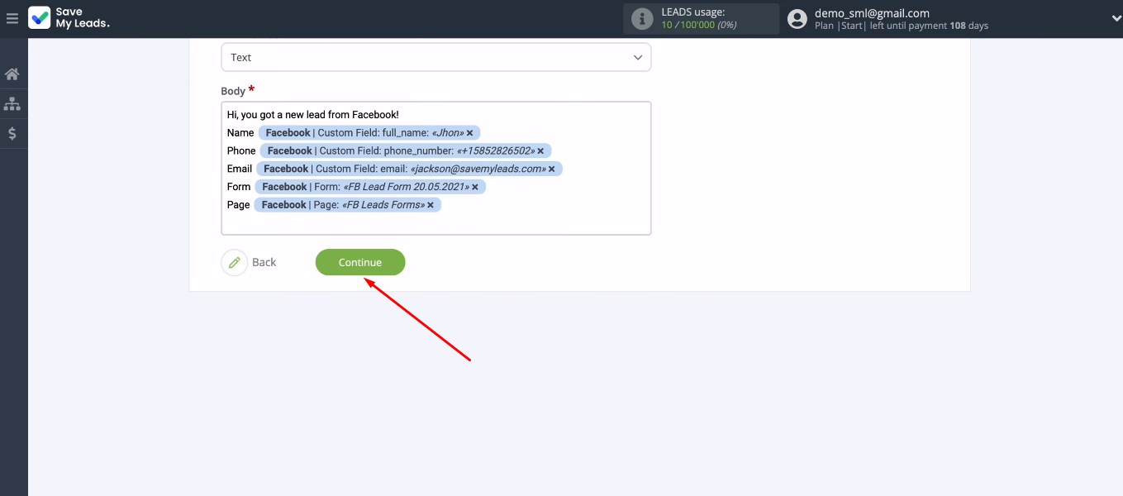Click the greeting line in Body
Screen dimensions: 1123x496
pyautogui.click(x=313, y=115)
